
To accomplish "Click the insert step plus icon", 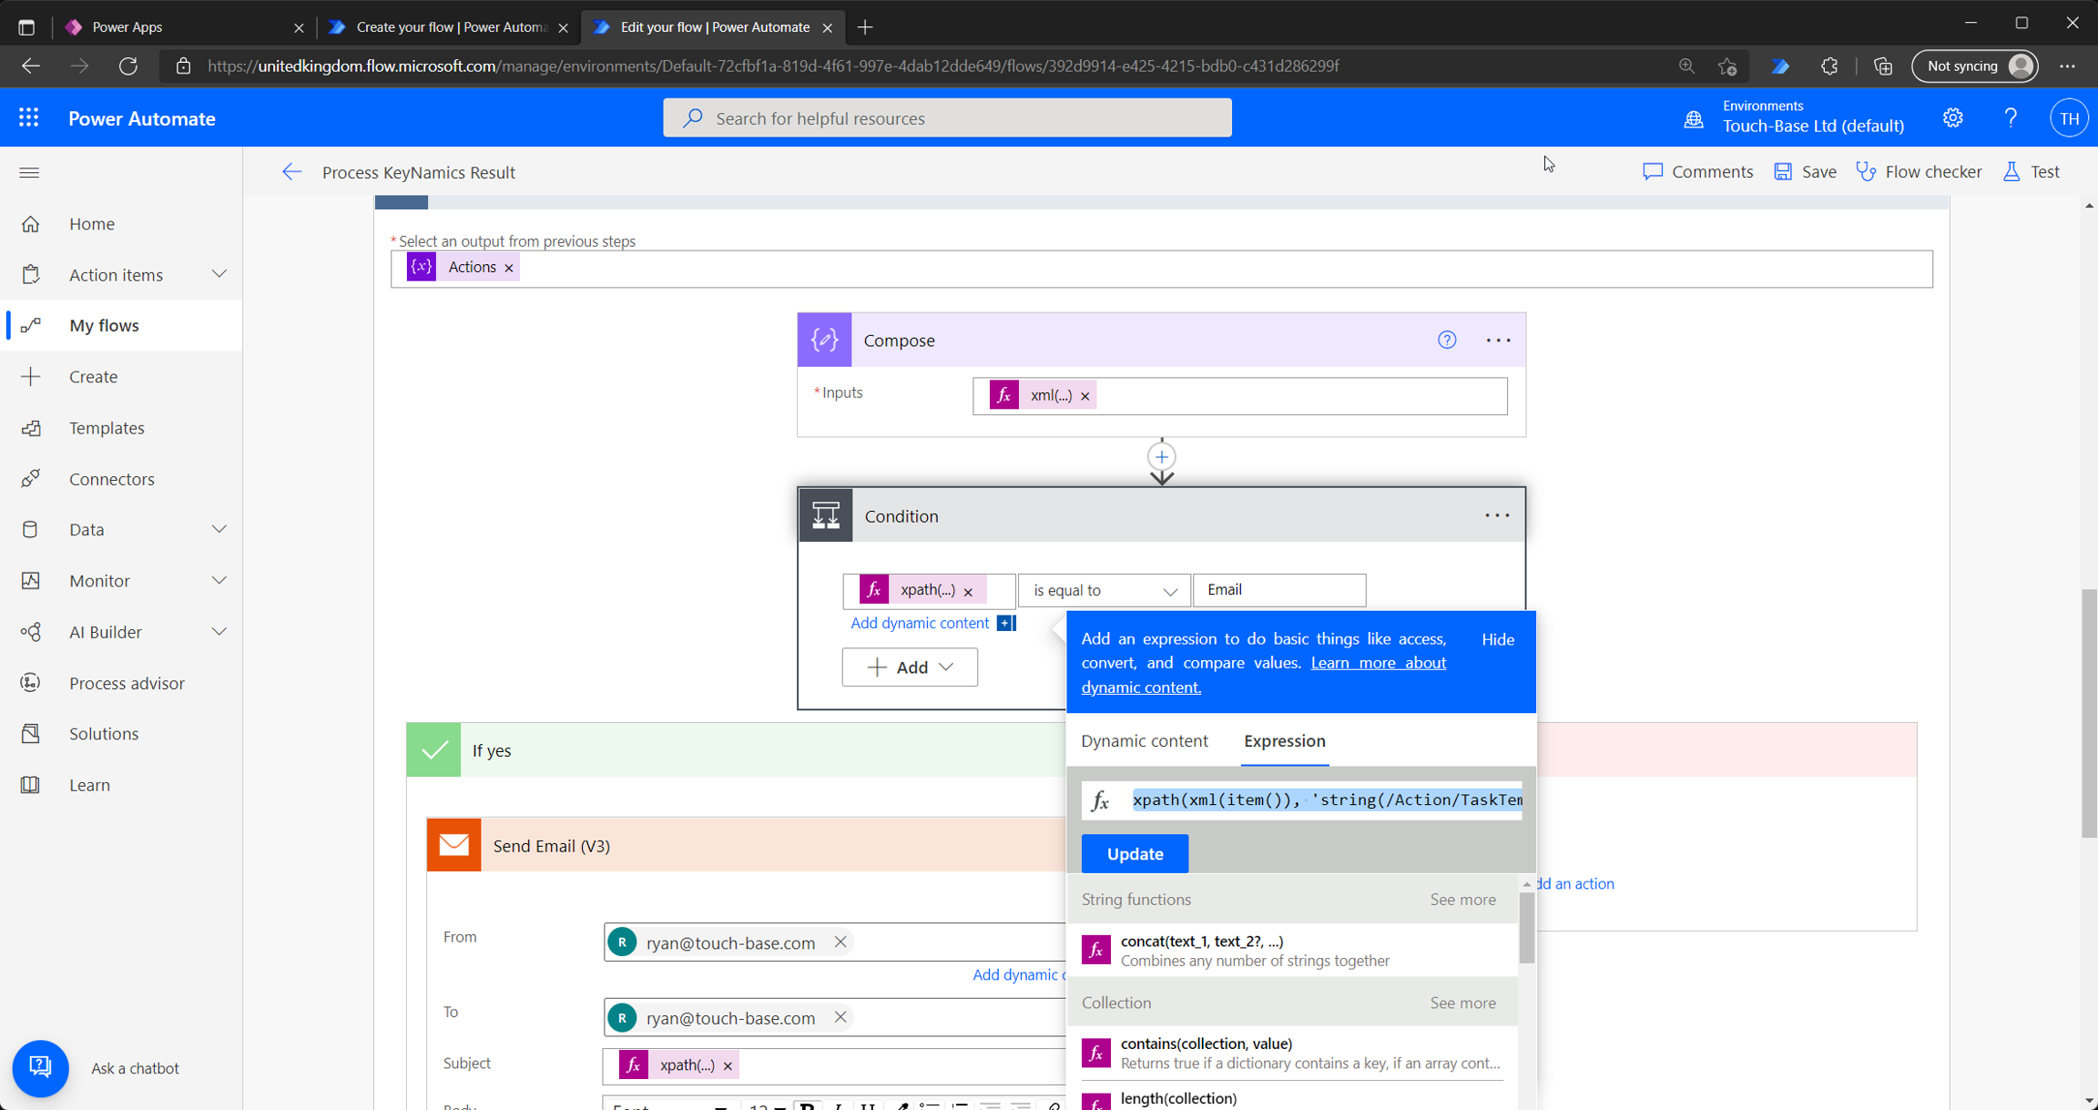I will tap(1161, 457).
